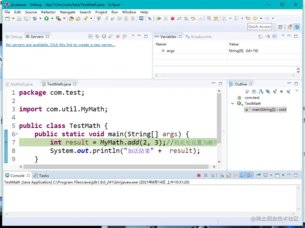Toggle Hide Static Members in Outline

pos(275,91)
